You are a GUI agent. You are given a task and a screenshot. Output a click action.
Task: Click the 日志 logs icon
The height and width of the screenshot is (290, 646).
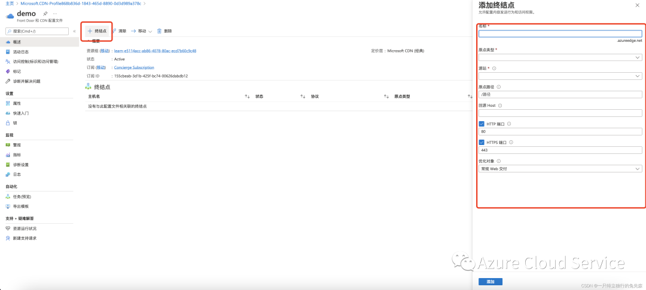(x=8, y=174)
